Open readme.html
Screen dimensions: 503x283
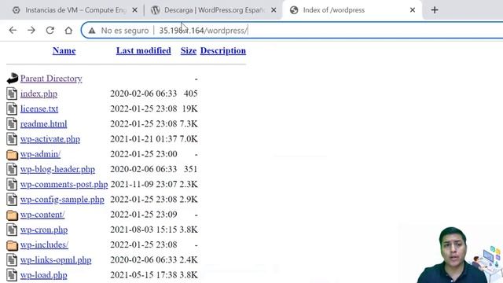[x=44, y=124]
